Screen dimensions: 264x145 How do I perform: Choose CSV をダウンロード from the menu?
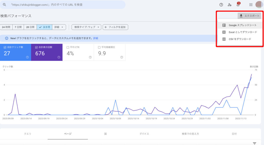(240, 39)
